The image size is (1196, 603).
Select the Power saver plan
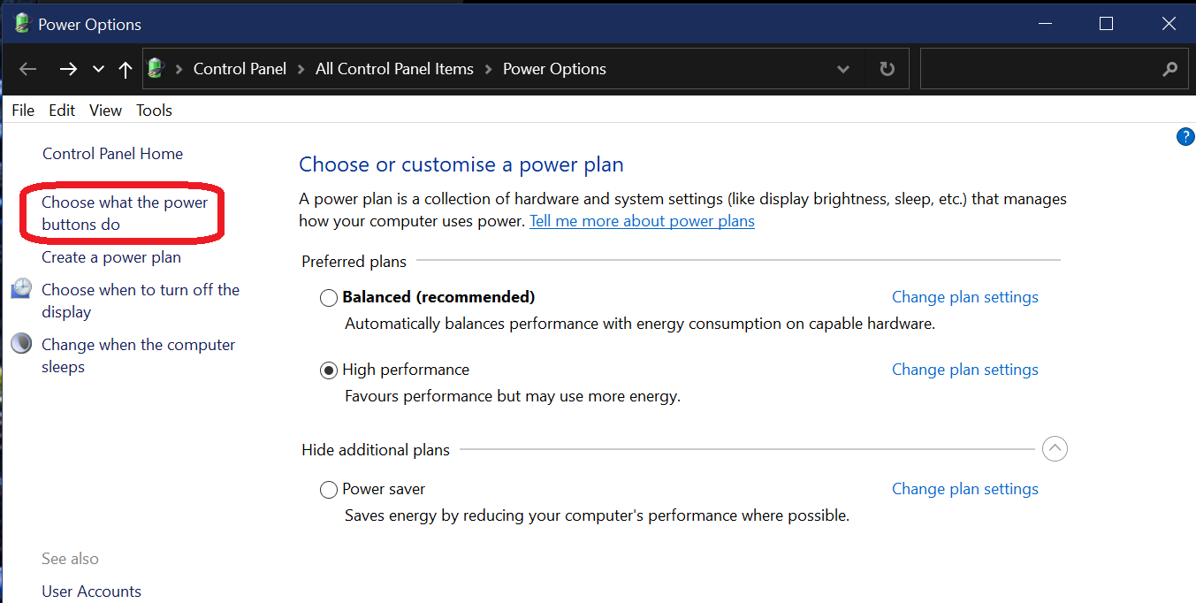329,490
